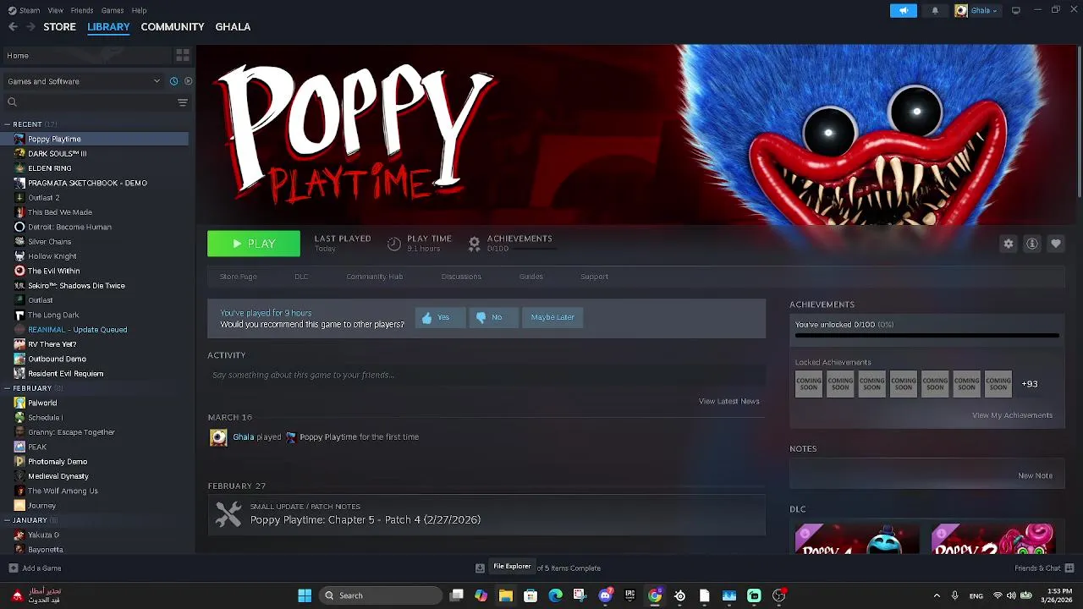
Task: Open Friends & Chat
Action: (1043, 568)
